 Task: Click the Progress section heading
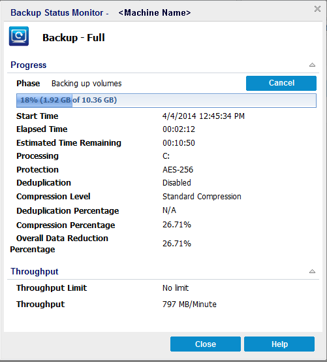[28, 65]
